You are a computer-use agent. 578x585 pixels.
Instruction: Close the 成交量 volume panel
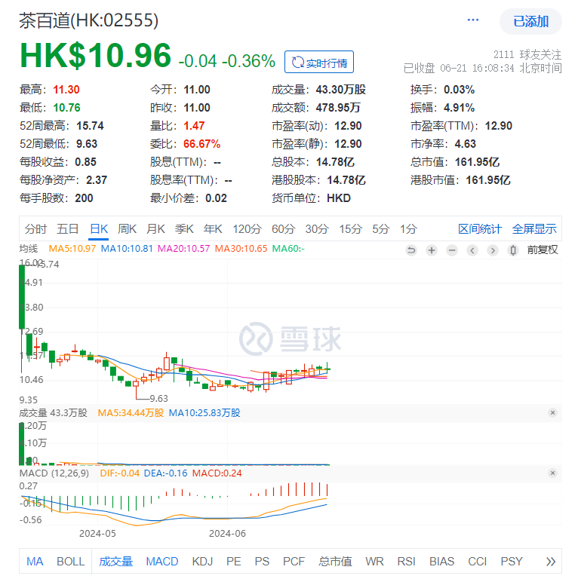(x=552, y=412)
